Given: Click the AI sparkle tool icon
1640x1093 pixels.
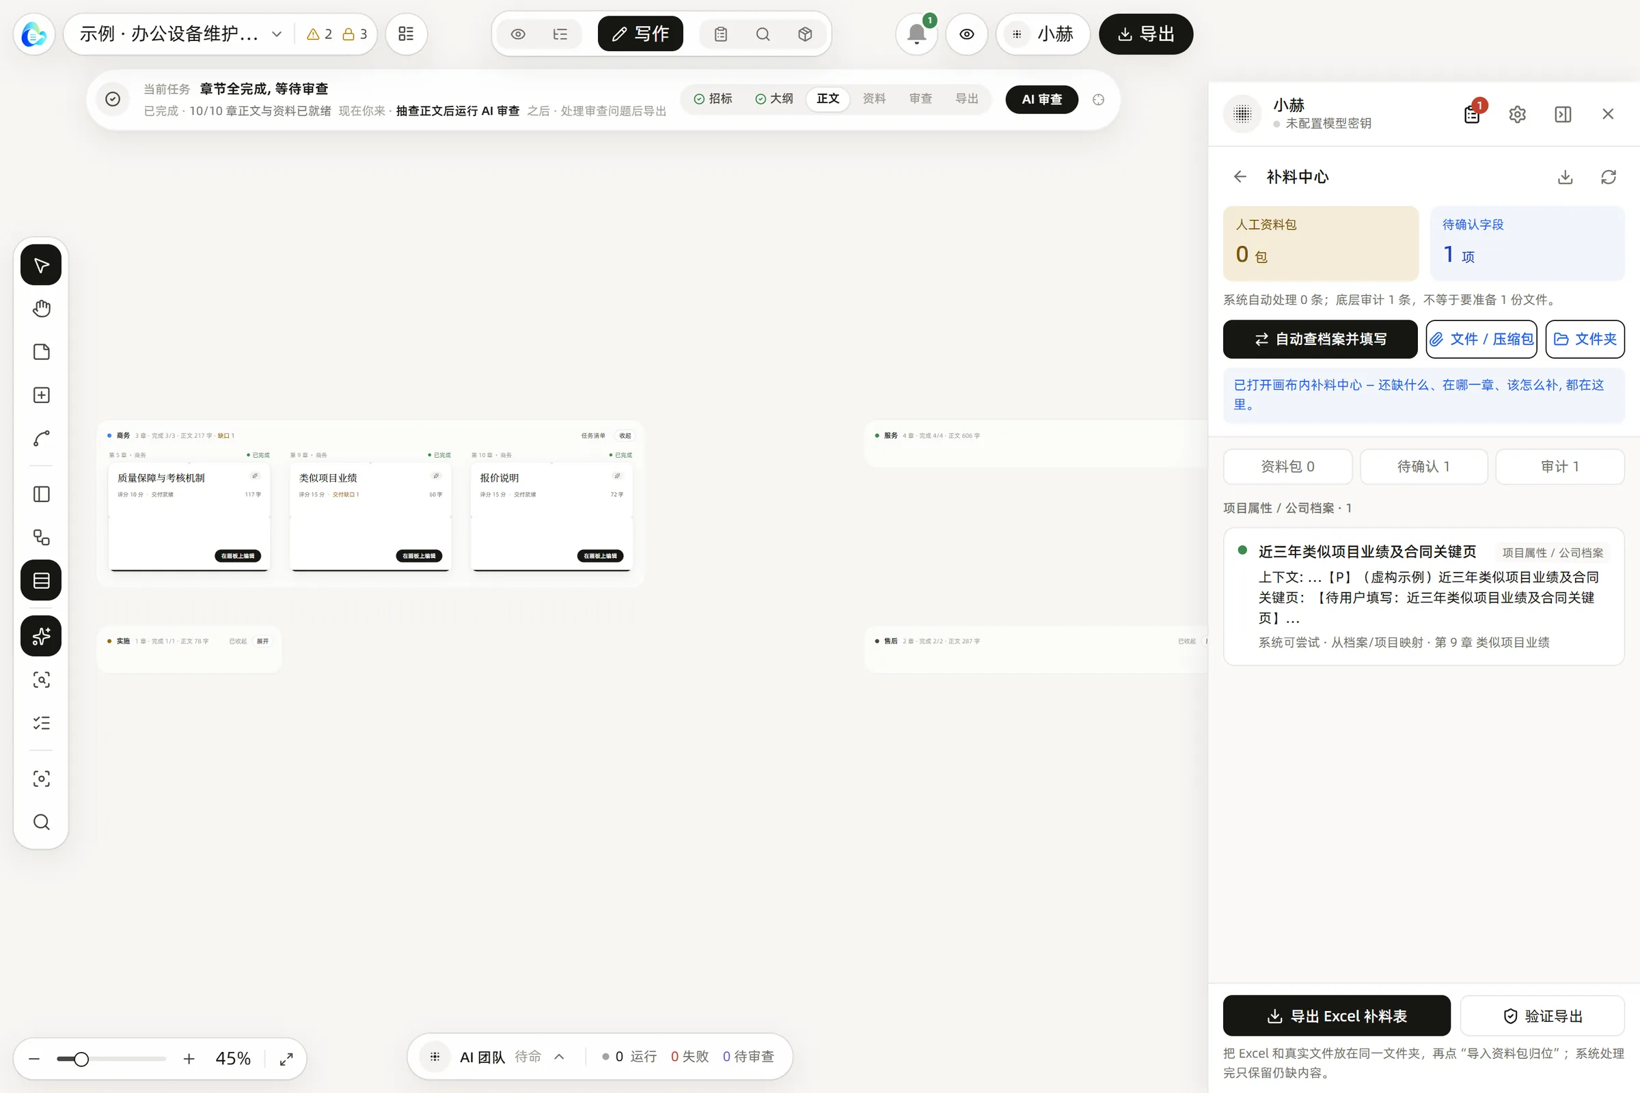Looking at the screenshot, I should (x=41, y=636).
